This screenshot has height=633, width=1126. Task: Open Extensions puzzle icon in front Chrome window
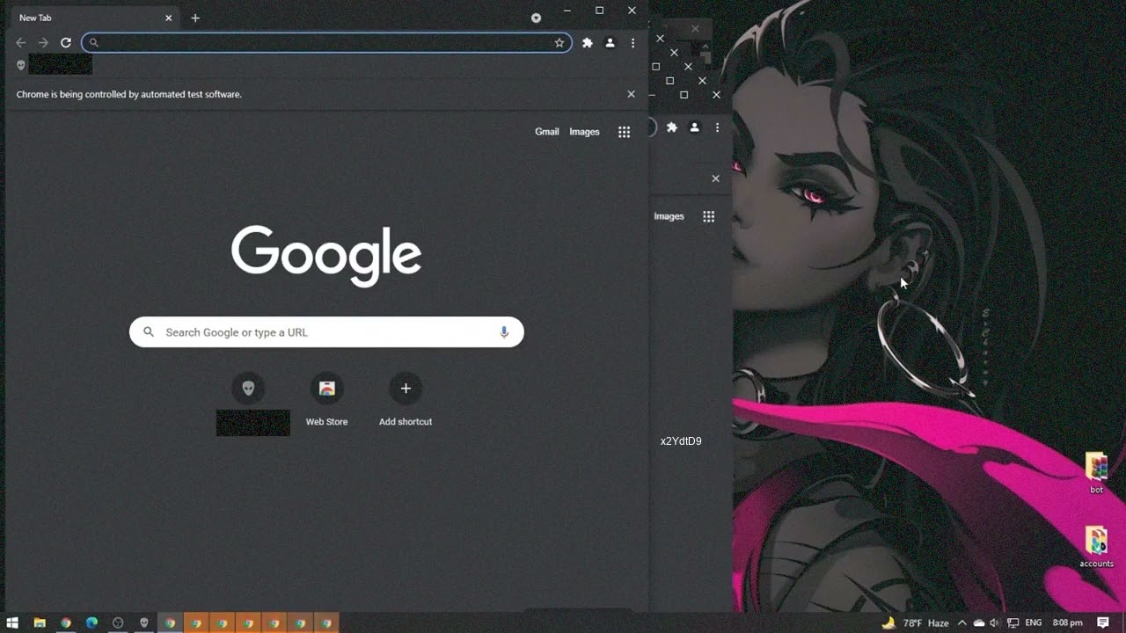(x=588, y=42)
